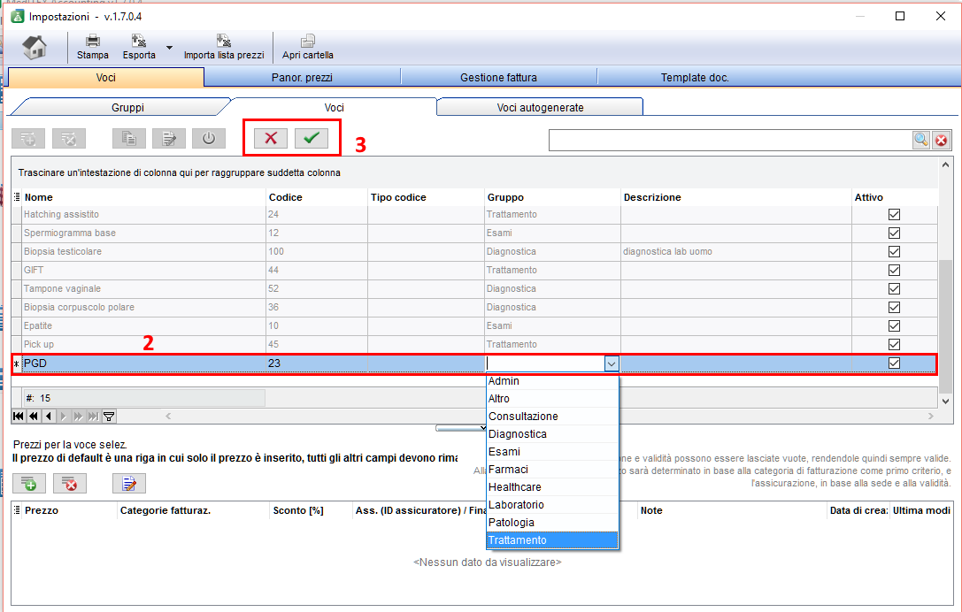Image resolution: width=962 pixels, height=612 pixels.
Task: Toggle Attivo checkbox for Biopsia corpuscolo polare
Action: [x=894, y=307]
